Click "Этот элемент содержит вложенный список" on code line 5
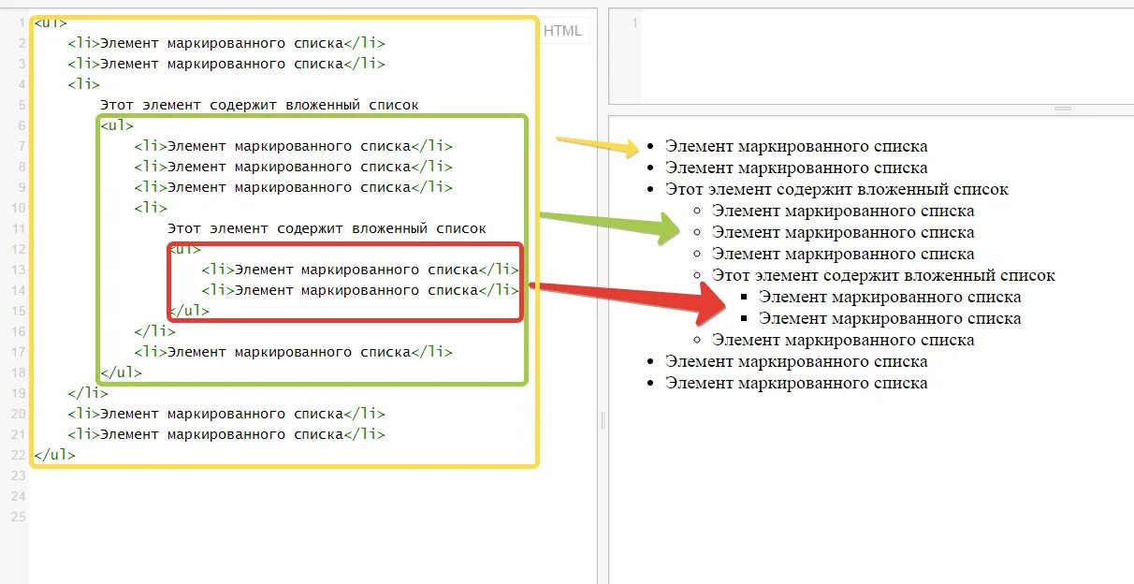Image resolution: width=1134 pixels, height=584 pixels. [x=259, y=105]
